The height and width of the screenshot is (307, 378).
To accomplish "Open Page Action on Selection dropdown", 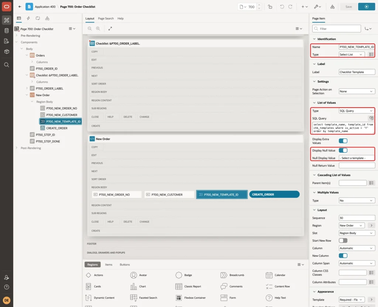I will pyautogui.click(x=357, y=92).
